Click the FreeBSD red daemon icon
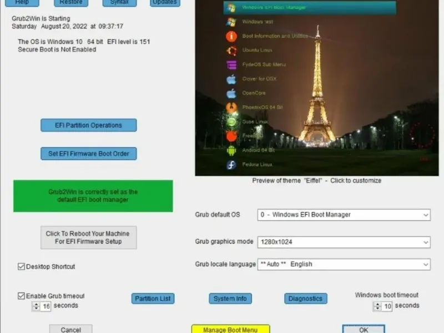 (231, 136)
